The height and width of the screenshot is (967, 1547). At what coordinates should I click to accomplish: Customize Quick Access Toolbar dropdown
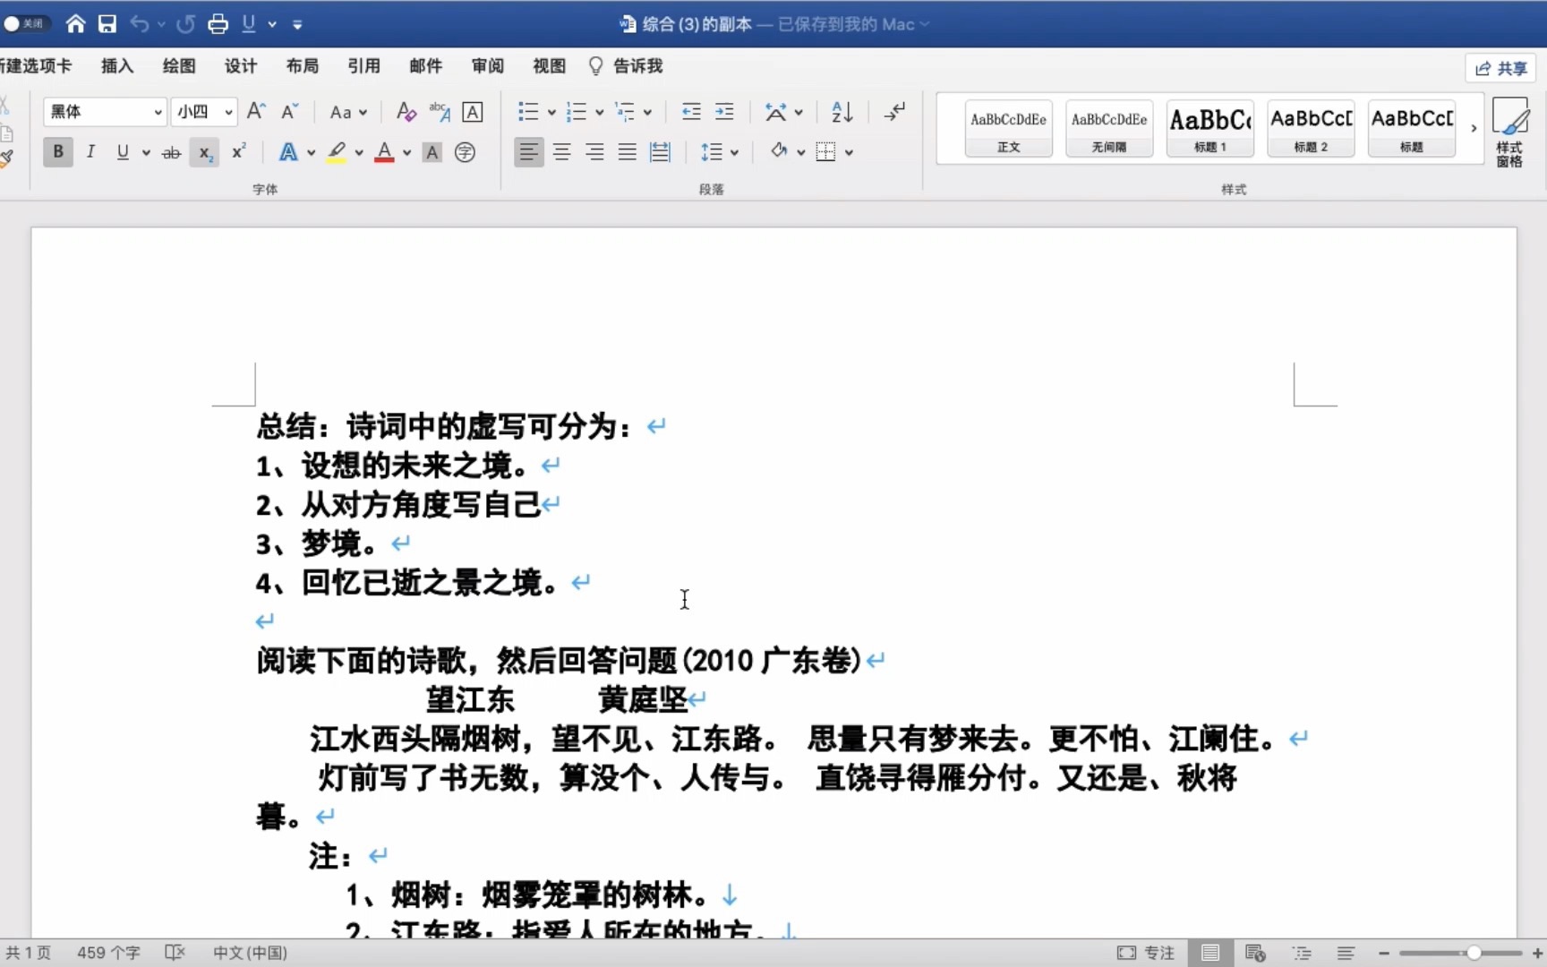coord(297,25)
